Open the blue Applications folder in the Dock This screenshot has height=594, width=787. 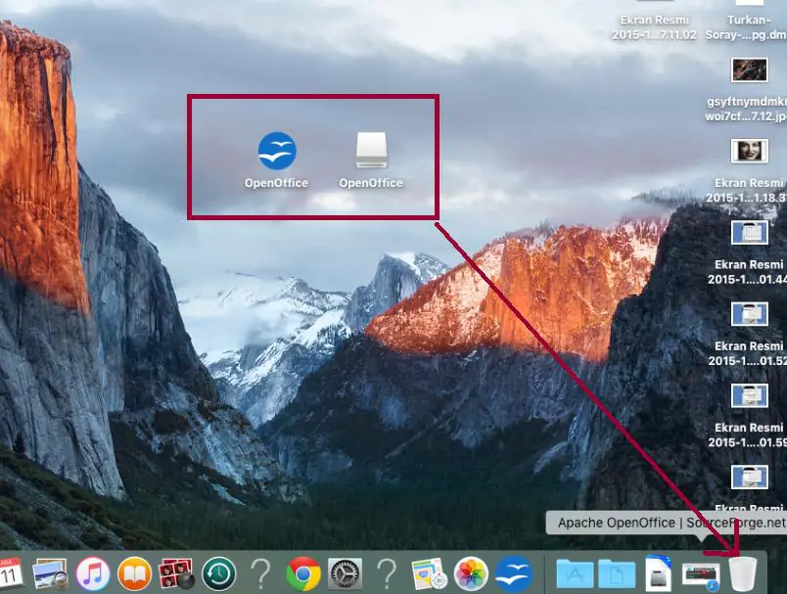(x=575, y=573)
